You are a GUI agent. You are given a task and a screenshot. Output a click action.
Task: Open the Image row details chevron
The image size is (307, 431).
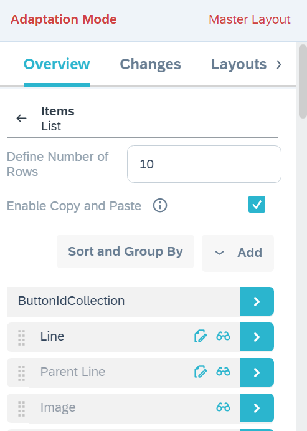click(x=257, y=408)
